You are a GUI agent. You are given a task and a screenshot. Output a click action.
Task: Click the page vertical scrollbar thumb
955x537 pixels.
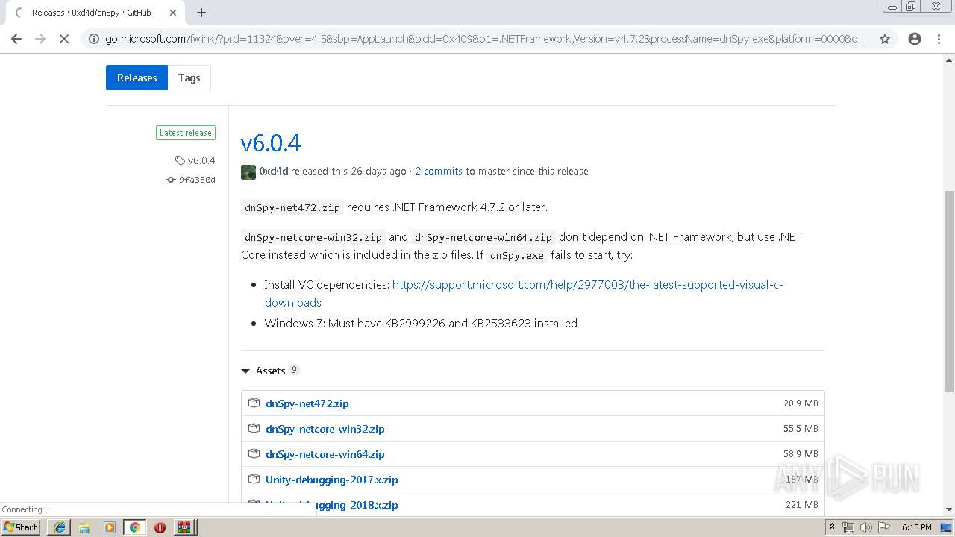pyautogui.click(x=949, y=291)
